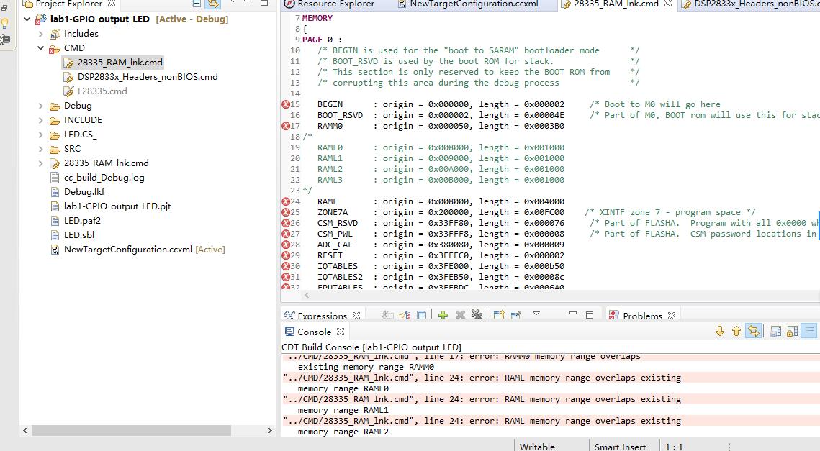
Task: Click error marker on line 25 ZONE7A
Action: pos(286,212)
